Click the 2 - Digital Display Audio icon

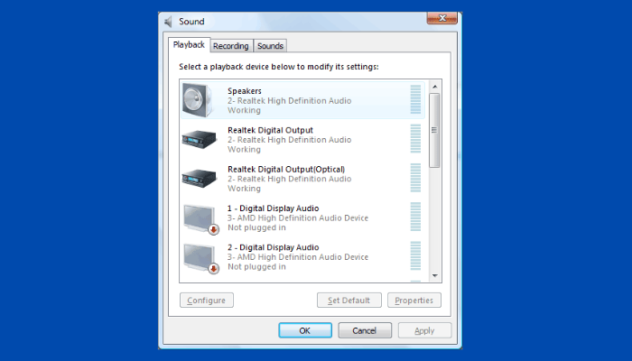(200, 256)
